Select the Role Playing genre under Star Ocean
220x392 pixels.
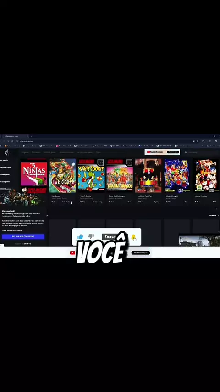pyautogui.click(x=67, y=202)
